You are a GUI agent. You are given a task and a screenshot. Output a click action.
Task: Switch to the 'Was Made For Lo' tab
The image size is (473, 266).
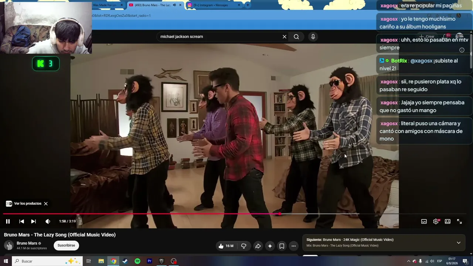coord(105,5)
